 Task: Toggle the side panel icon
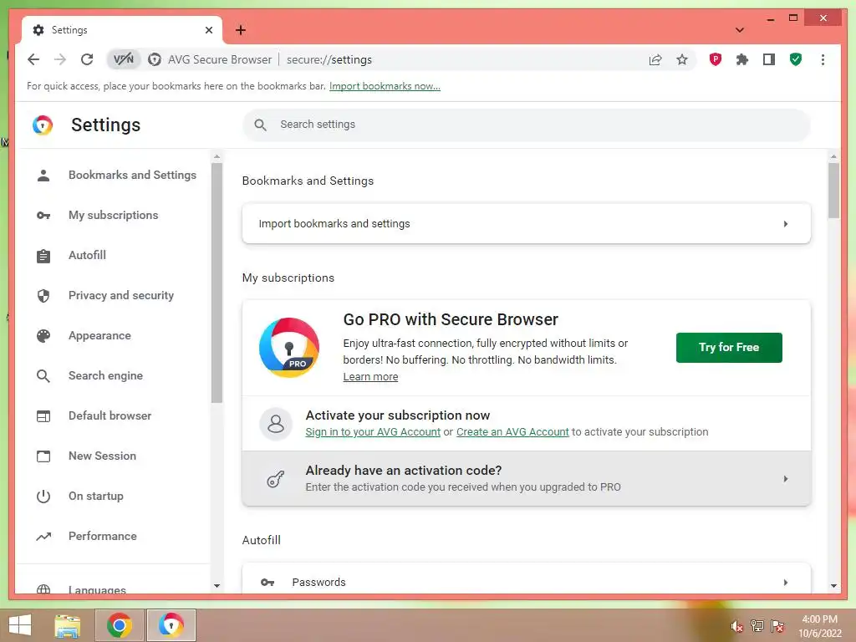coord(769,59)
